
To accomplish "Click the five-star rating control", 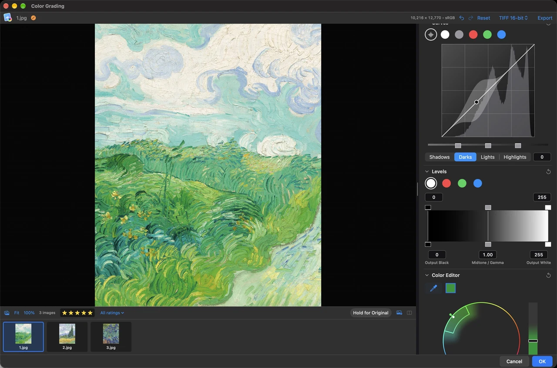I will point(77,313).
